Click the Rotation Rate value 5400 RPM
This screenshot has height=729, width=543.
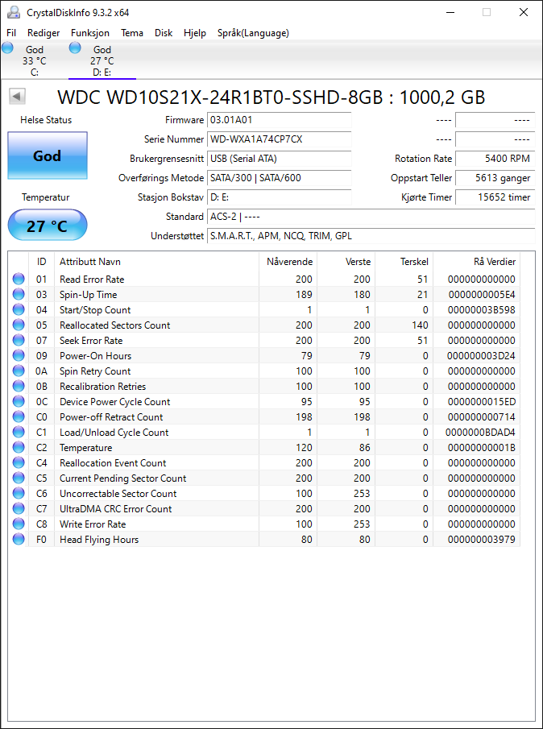[495, 159]
